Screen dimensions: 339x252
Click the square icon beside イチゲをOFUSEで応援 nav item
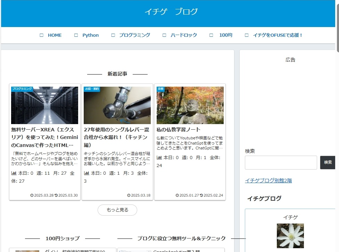pyautogui.click(x=247, y=35)
